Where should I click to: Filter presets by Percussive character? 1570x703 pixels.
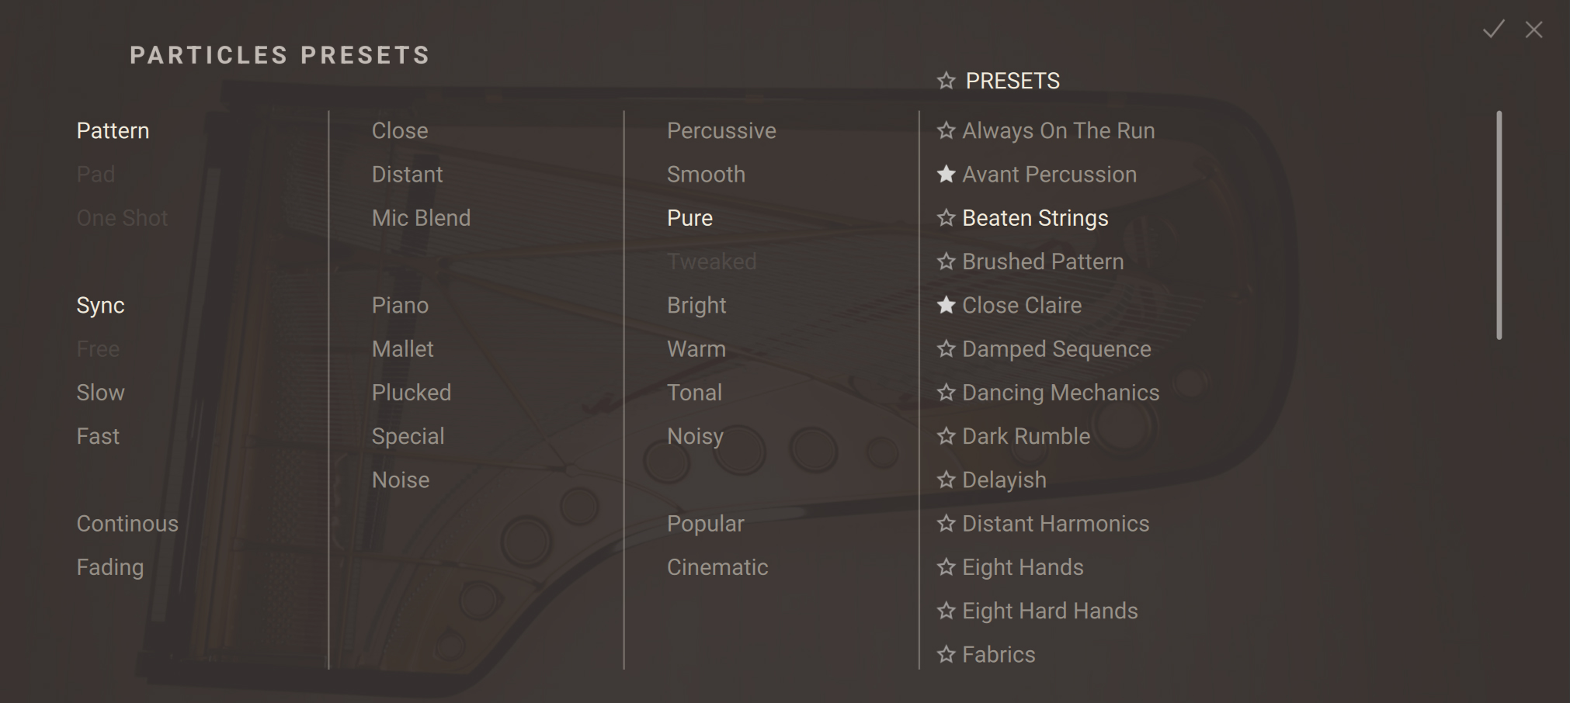point(721,130)
